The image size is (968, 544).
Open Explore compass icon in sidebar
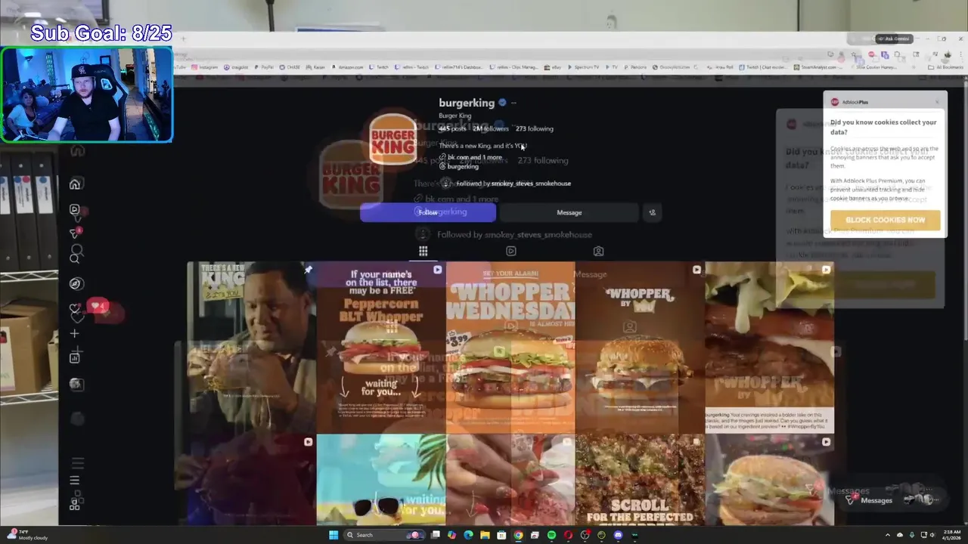point(75,283)
